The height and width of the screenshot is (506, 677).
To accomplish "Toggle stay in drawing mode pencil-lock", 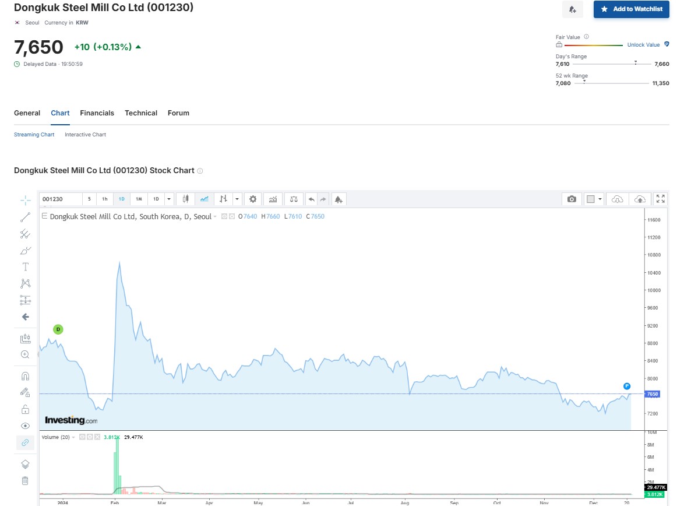I will [25, 392].
